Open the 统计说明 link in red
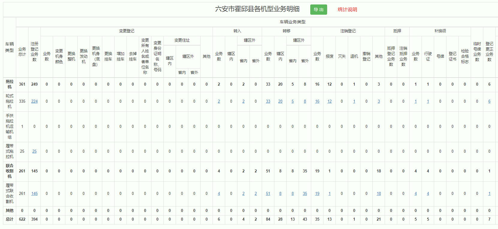Image resolution: width=498 pixels, height=229 pixels. 347,10
